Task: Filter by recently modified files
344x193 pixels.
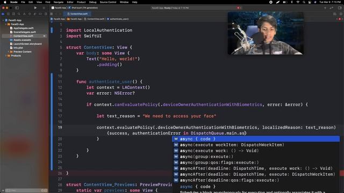Action: [x=42, y=191]
